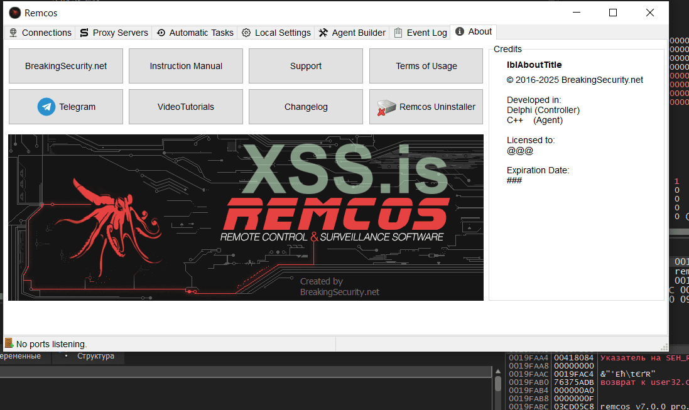Click the tools icon for Agent Builder
This screenshot has width=689, height=410.
click(323, 33)
